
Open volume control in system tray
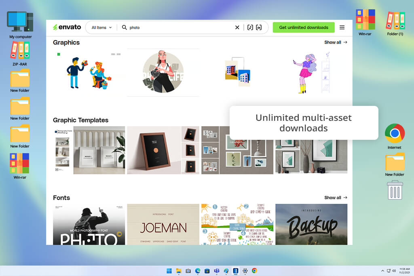tap(394, 271)
